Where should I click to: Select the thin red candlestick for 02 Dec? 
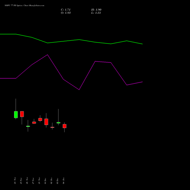pyautogui.click(x=52, y=127)
